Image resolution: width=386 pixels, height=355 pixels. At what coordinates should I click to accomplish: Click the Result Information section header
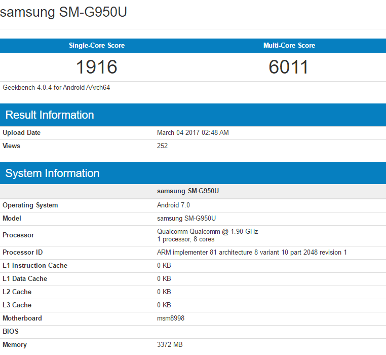[x=50, y=115]
